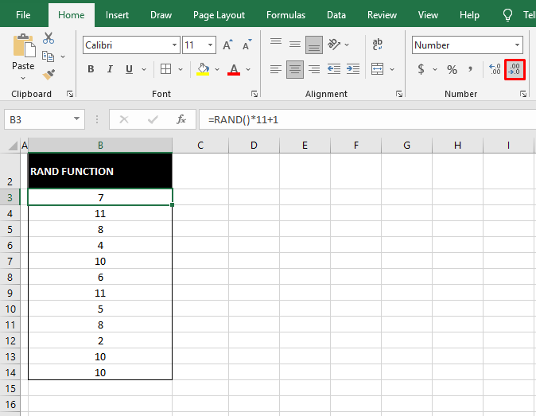Open Fill Color palette arrow
Image resolution: width=536 pixels, height=416 pixels.
(x=217, y=69)
